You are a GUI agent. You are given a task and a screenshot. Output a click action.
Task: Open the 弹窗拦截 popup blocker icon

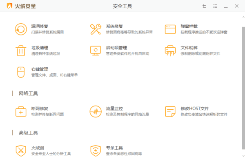pyautogui.click(x=170, y=29)
